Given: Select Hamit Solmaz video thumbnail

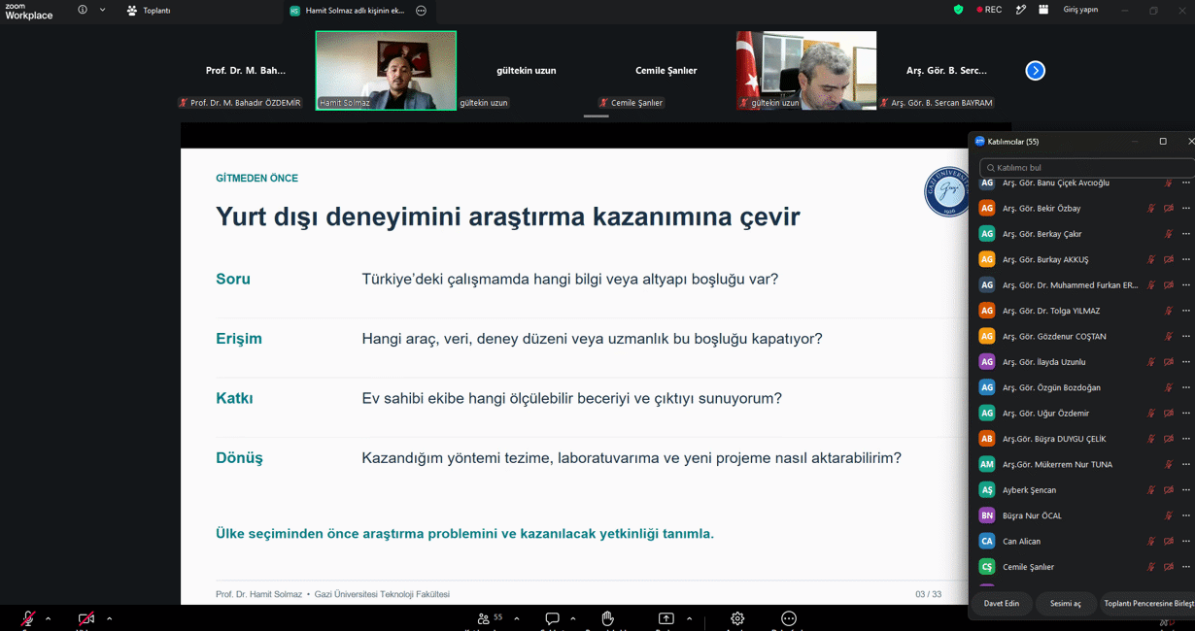Looking at the screenshot, I should (x=386, y=71).
